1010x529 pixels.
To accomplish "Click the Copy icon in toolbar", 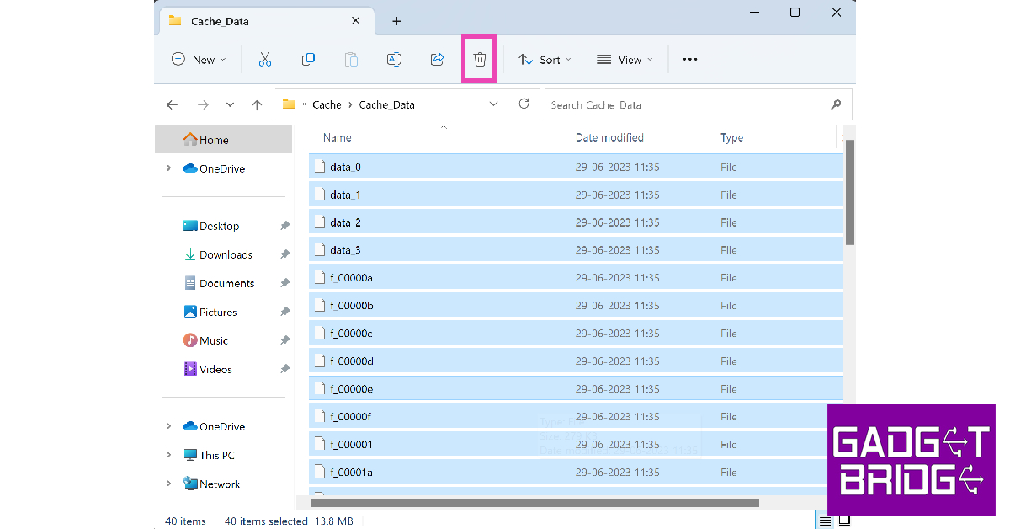I will (x=308, y=59).
